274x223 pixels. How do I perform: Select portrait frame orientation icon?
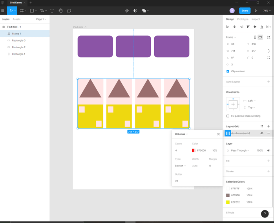(x=255, y=37)
